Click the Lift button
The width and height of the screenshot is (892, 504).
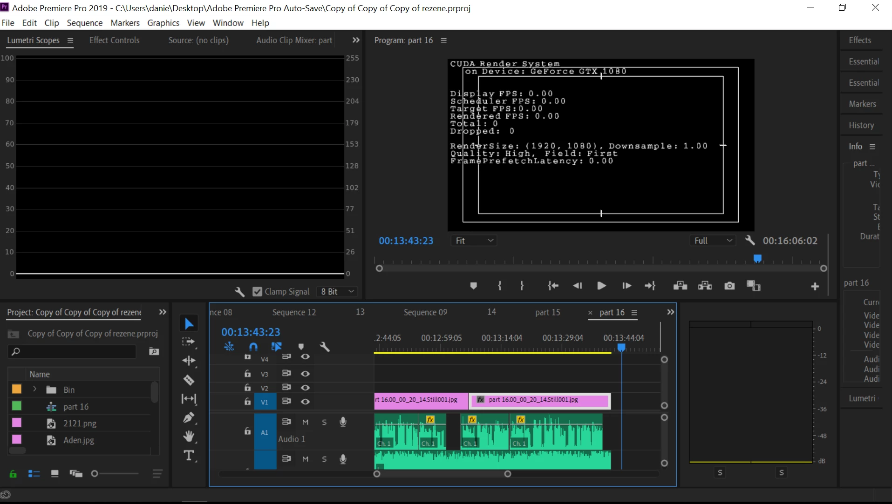680,286
